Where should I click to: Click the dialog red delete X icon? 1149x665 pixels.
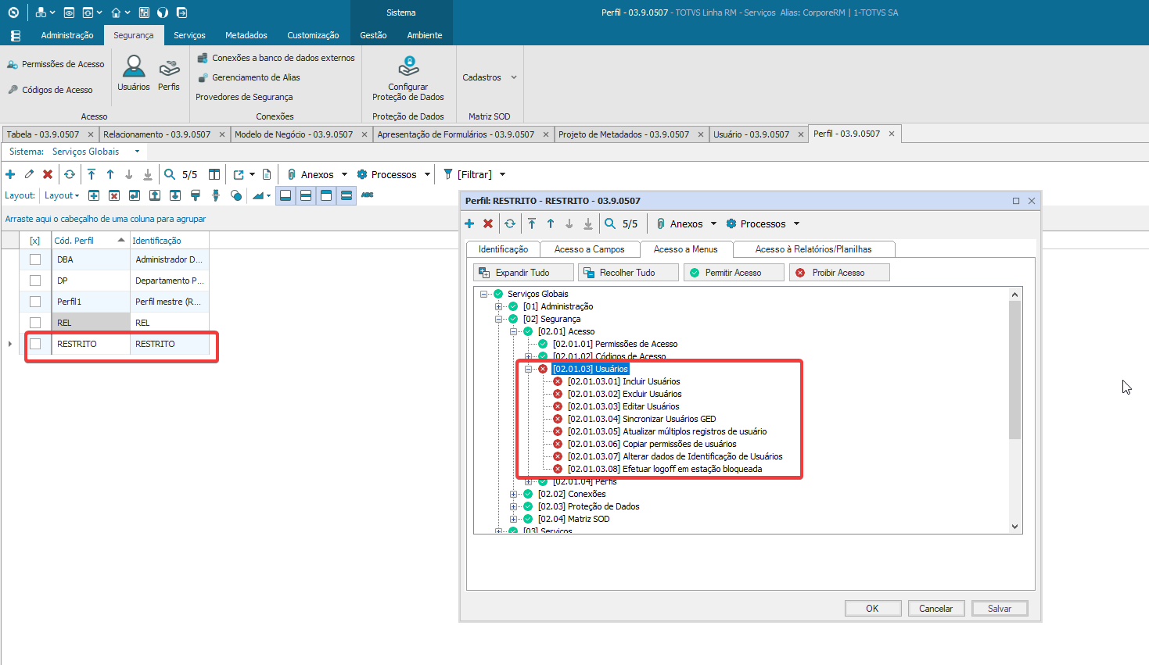coord(488,223)
